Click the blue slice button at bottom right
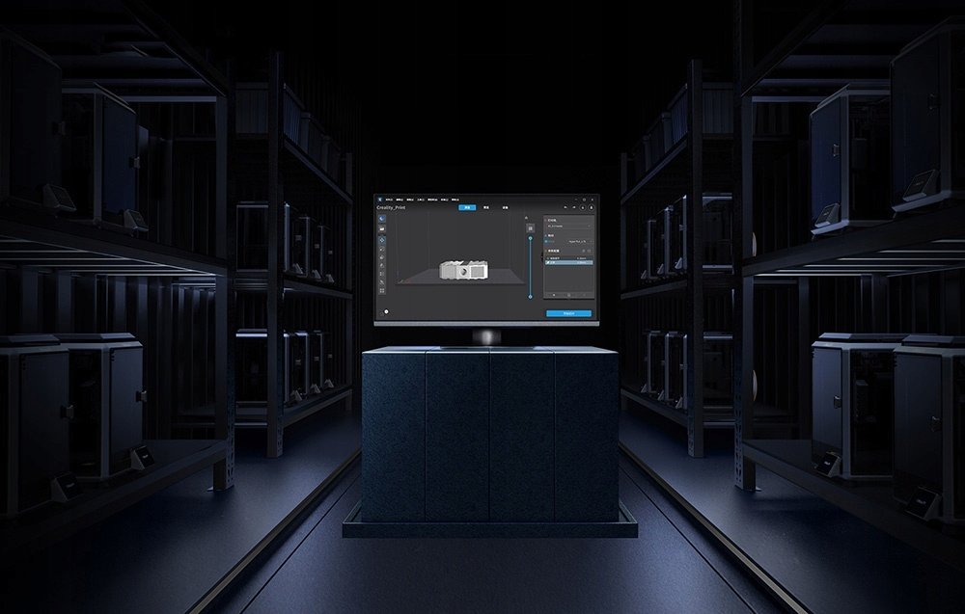 568,313
